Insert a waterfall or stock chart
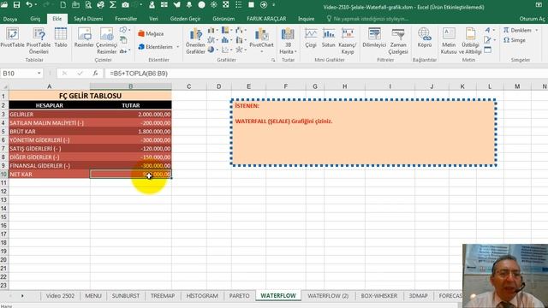 pyautogui.click(x=240, y=31)
